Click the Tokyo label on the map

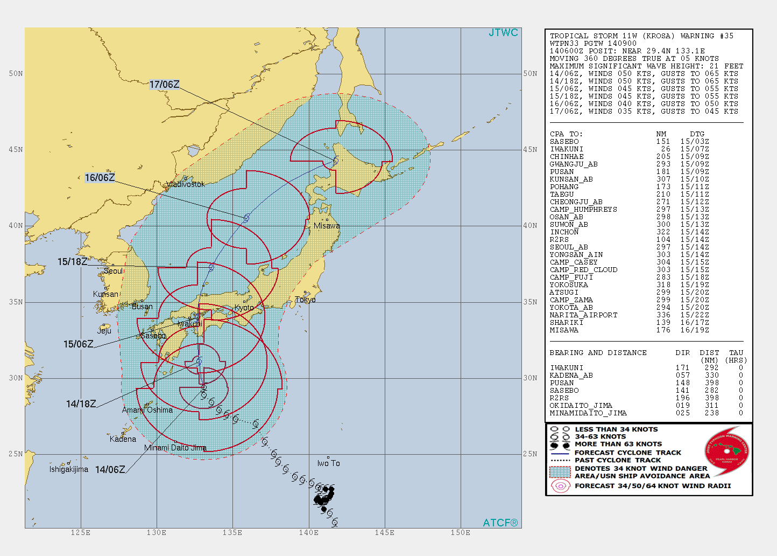click(x=305, y=300)
